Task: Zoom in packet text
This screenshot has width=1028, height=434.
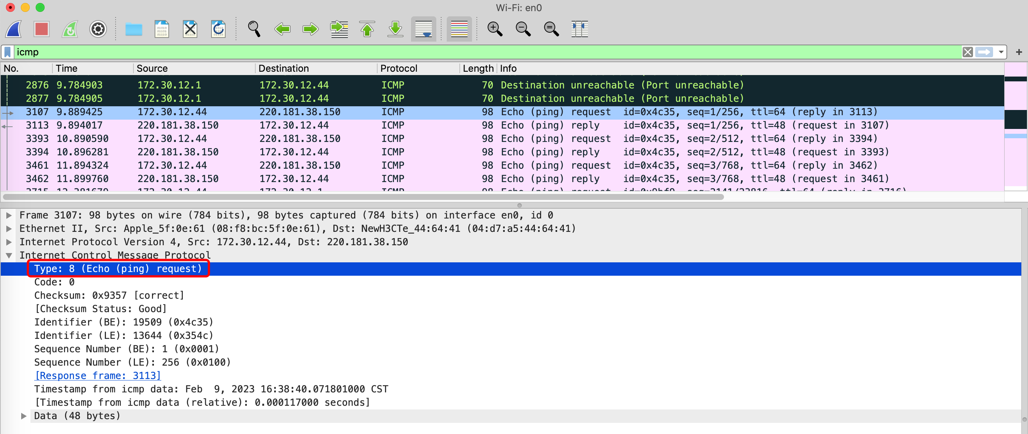Action: [495, 29]
